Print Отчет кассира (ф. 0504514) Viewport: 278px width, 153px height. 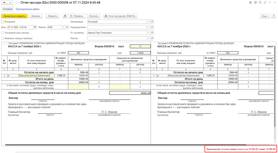point(120,16)
